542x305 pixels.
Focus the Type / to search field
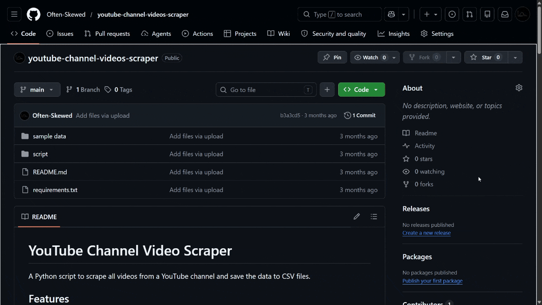pos(340,14)
